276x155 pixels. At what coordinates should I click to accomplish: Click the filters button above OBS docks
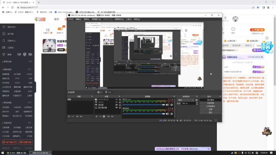click(x=108, y=92)
